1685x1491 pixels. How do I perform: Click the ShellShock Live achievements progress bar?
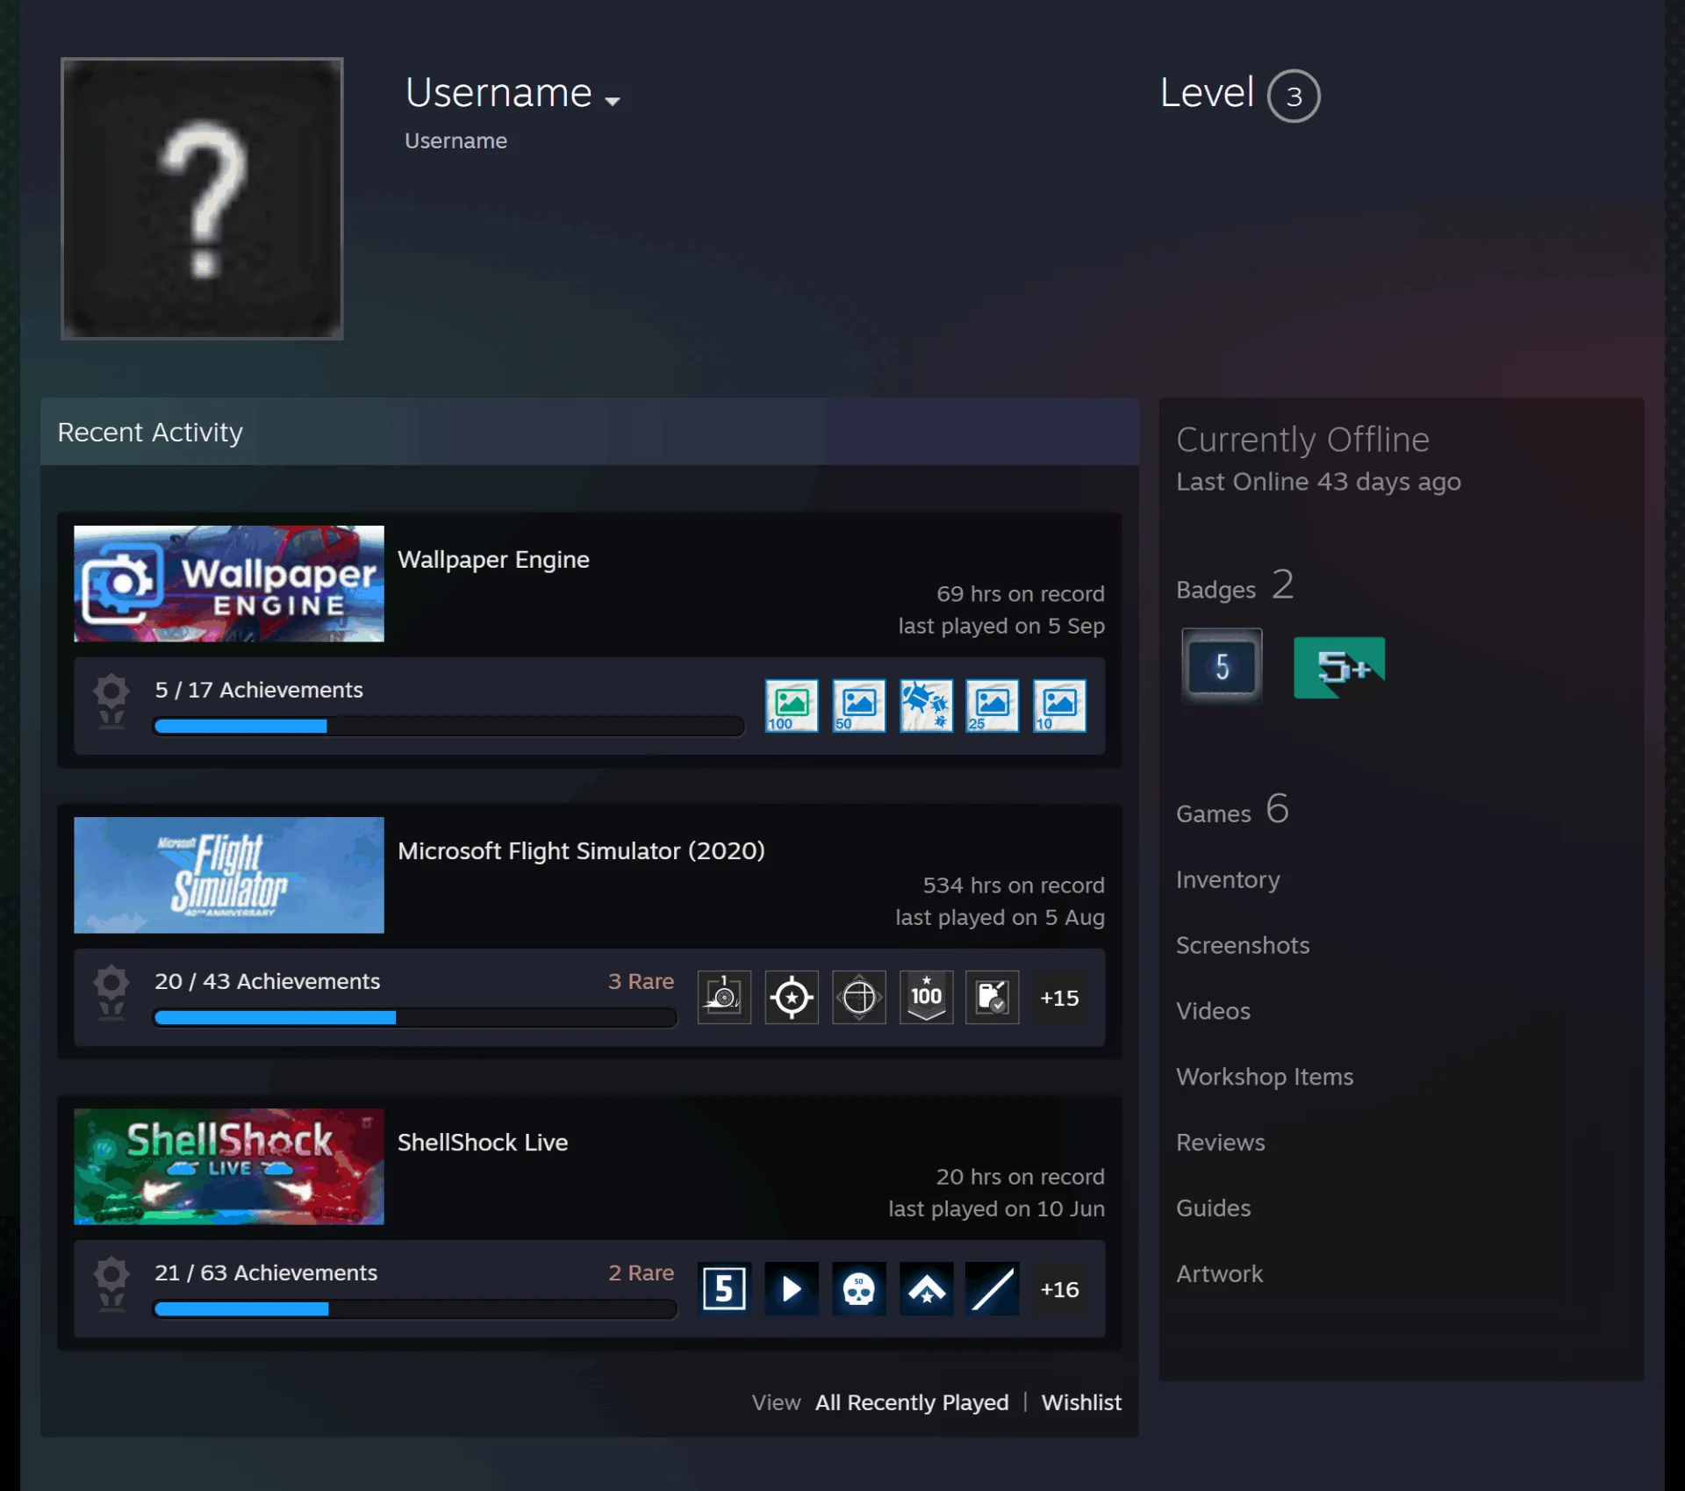click(x=415, y=1308)
